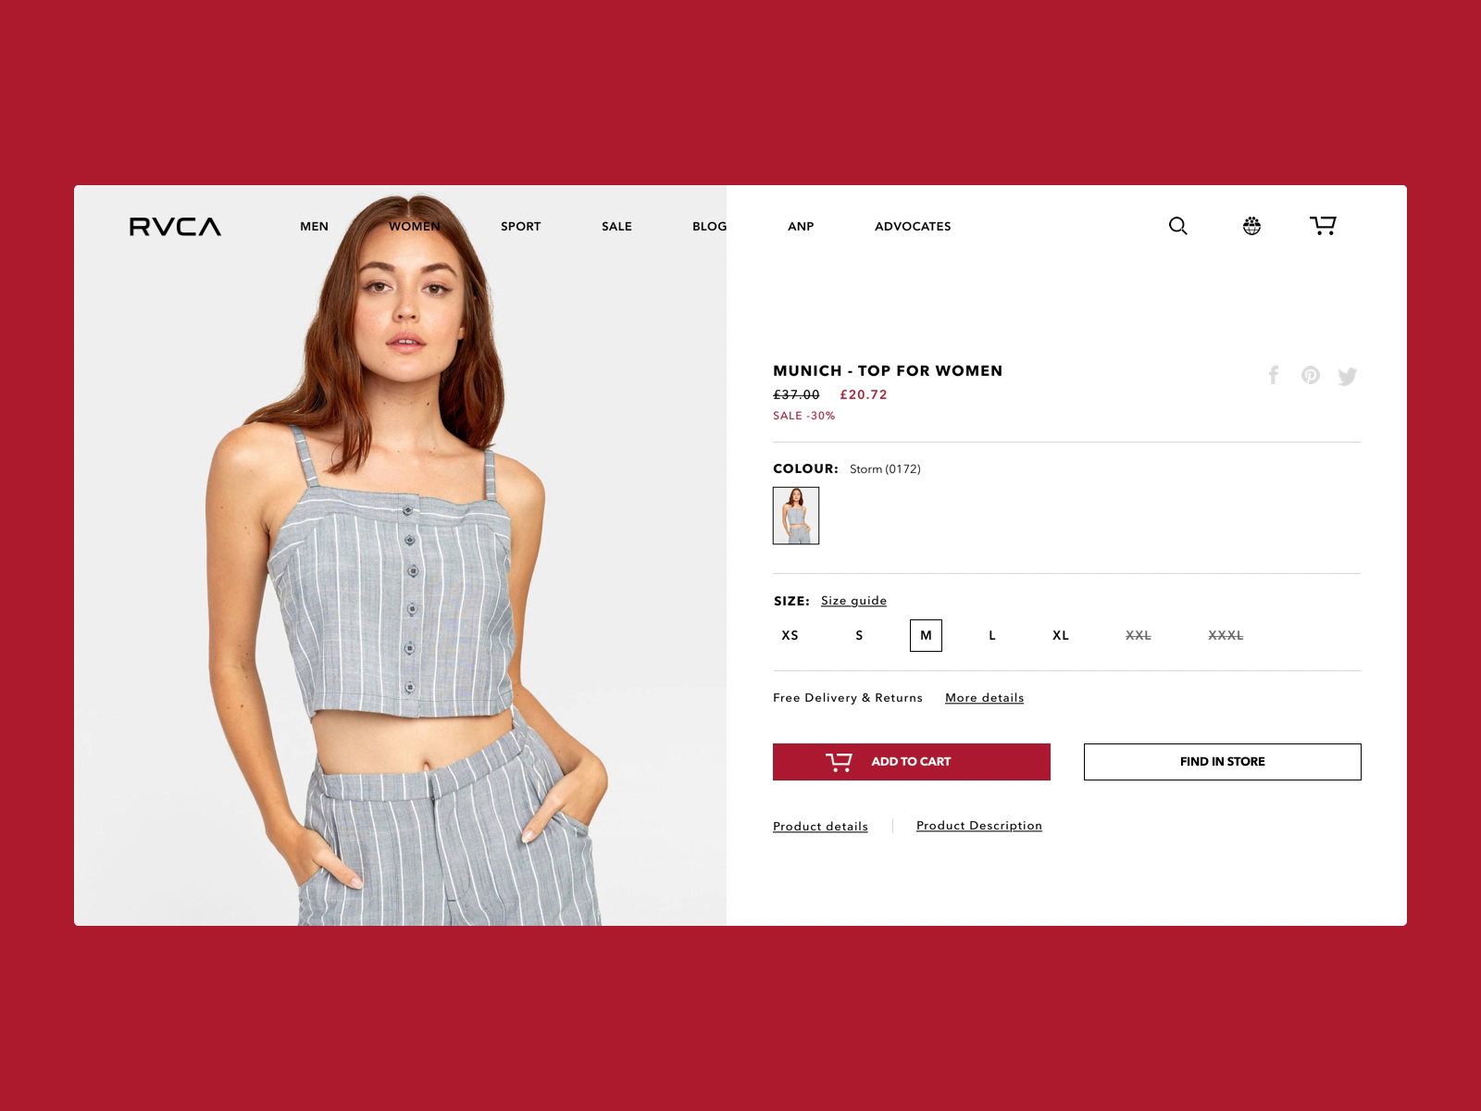
Task: Click the ADD TO CART button
Action: point(912,762)
